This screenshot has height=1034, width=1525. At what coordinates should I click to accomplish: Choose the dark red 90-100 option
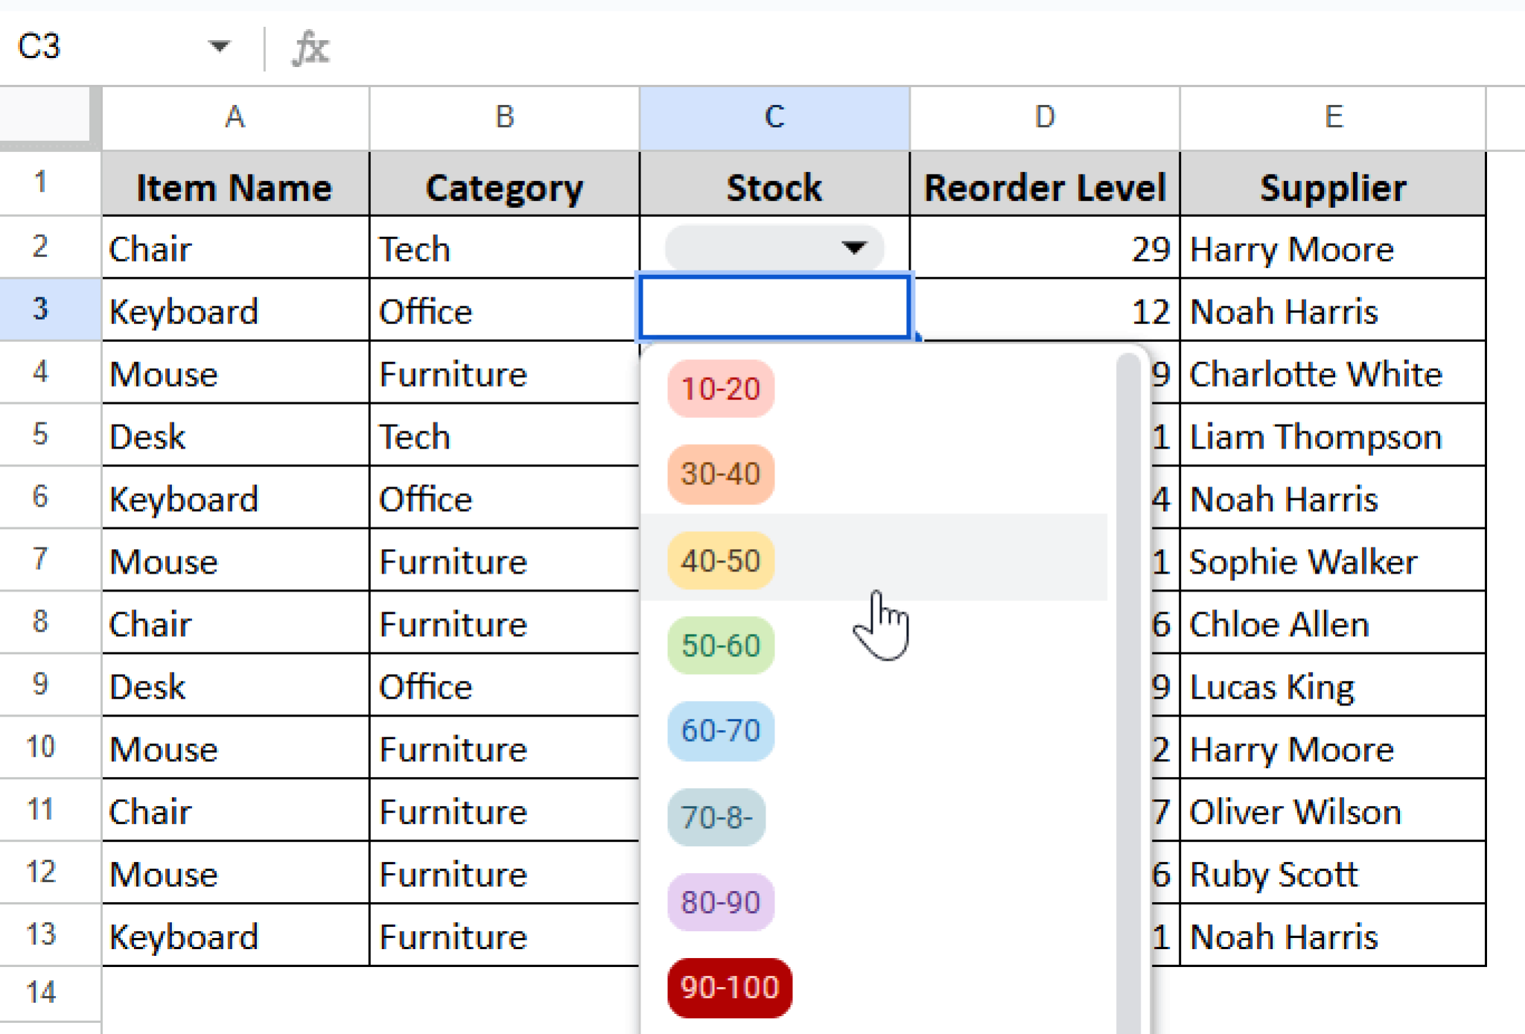click(x=729, y=987)
